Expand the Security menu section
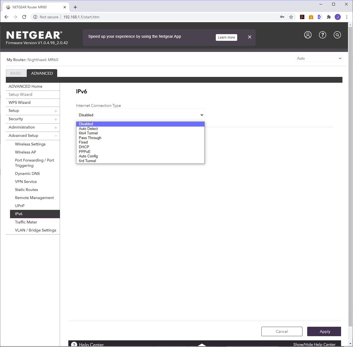The height and width of the screenshot is (347, 353). [33, 119]
